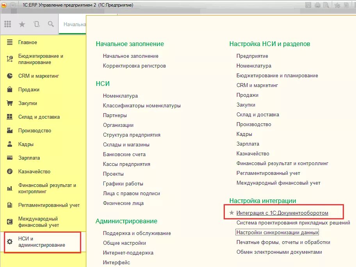The image size is (356, 267).
Task: Open Система проектирования прикладных решений
Action: point(293,222)
